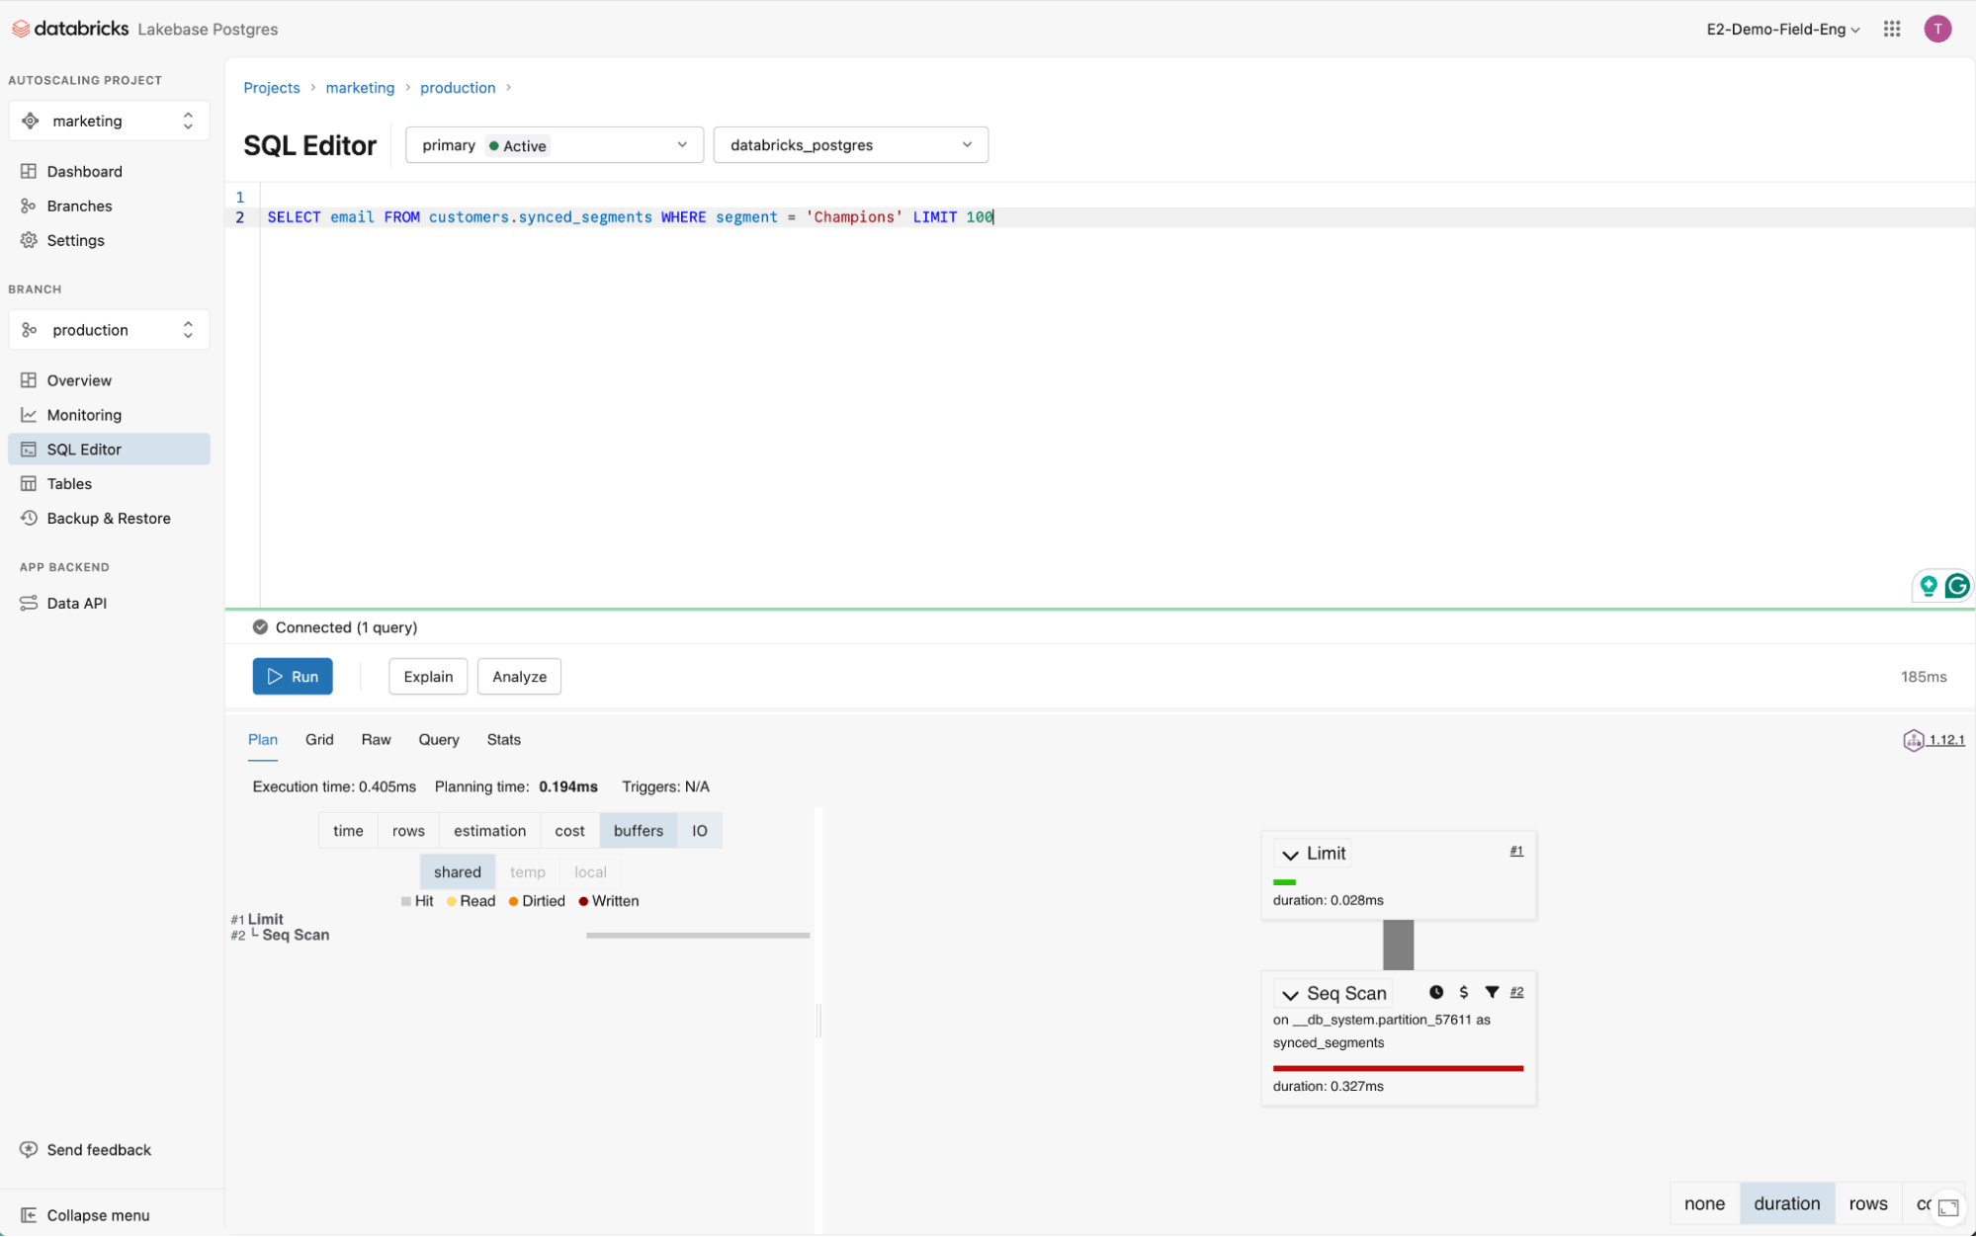Select the IO metric toggle
Image resolution: width=1976 pixels, height=1237 pixels.
coord(700,831)
